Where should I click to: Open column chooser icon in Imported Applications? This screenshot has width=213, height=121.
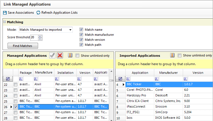(172, 55)
